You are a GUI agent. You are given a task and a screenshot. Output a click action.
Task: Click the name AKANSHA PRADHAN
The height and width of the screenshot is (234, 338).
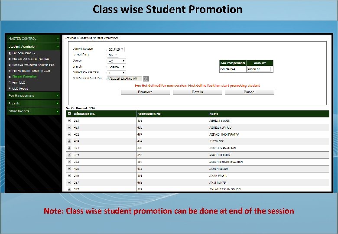click(x=222, y=148)
